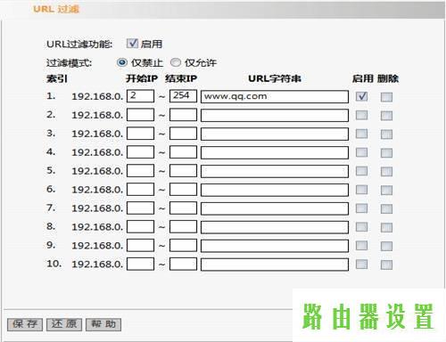Viewport: 446px width, 342px height.
Task: Enable row 7 filter rule checkbox
Action: [361, 208]
